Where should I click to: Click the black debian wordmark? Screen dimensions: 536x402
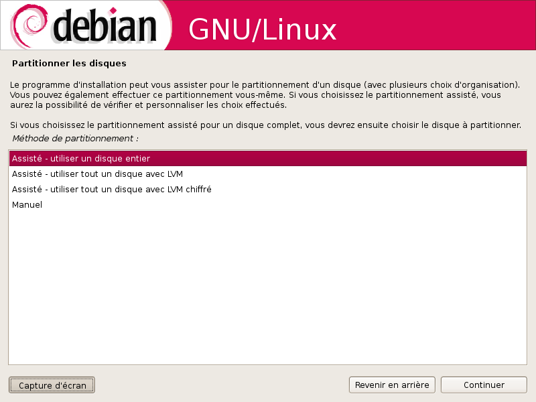coord(105,26)
